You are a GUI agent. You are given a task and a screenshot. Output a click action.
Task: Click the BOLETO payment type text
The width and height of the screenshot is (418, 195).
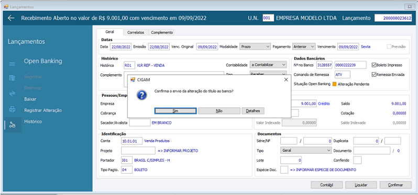coord(140,169)
